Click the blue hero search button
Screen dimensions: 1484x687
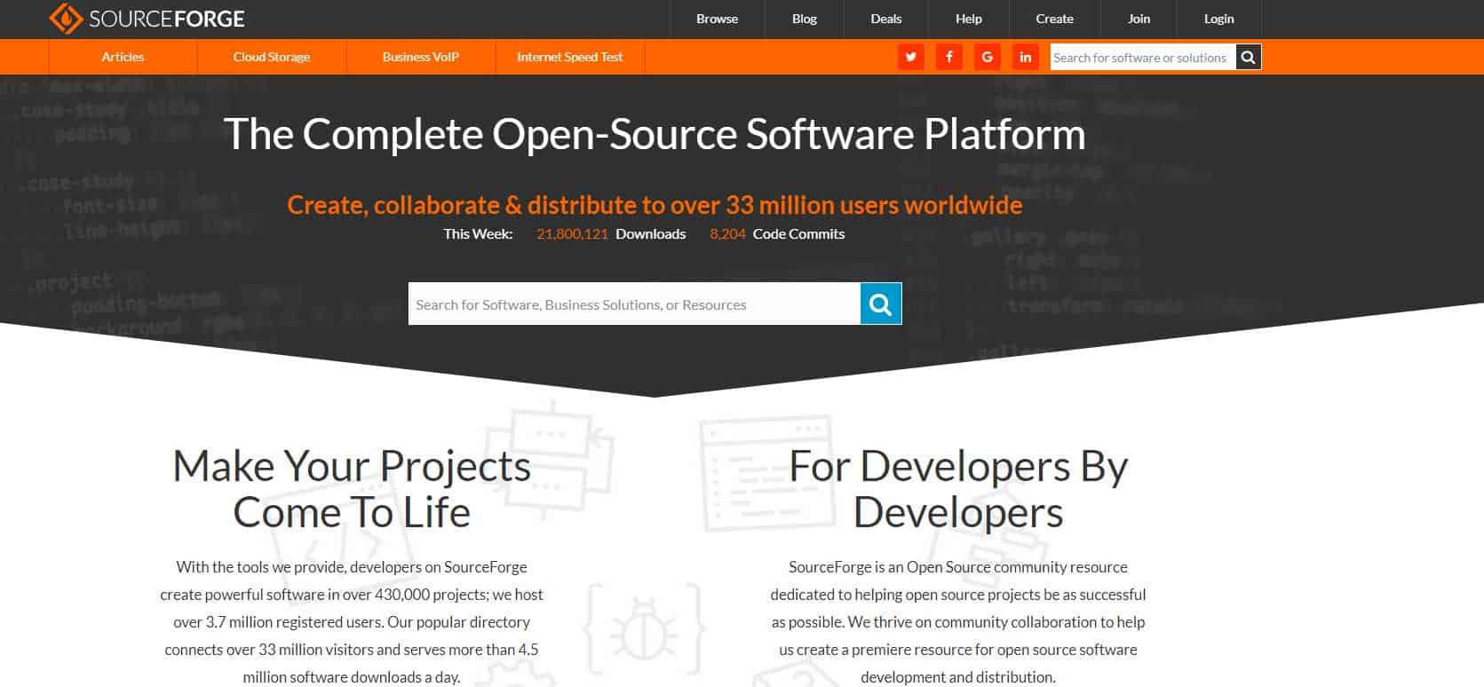point(881,304)
